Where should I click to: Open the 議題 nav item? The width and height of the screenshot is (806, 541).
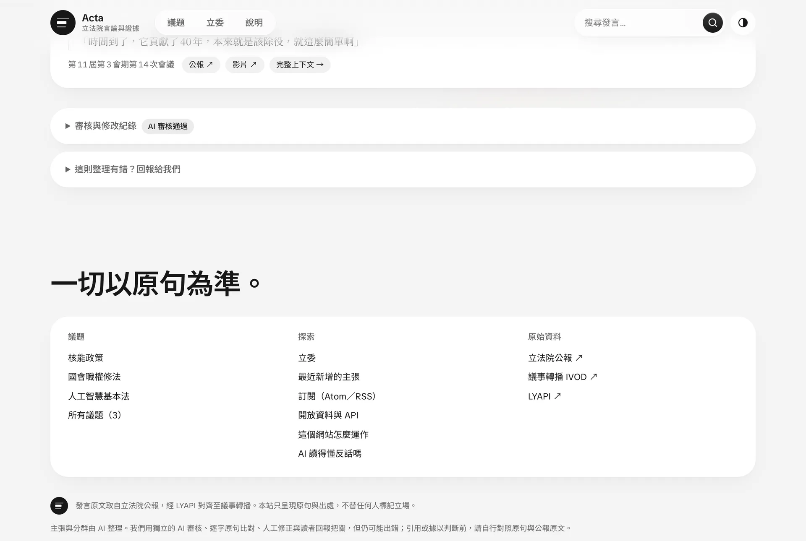176,23
